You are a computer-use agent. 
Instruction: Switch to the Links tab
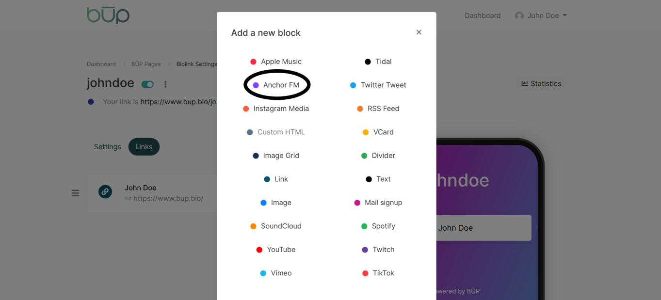tap(144, 147)
